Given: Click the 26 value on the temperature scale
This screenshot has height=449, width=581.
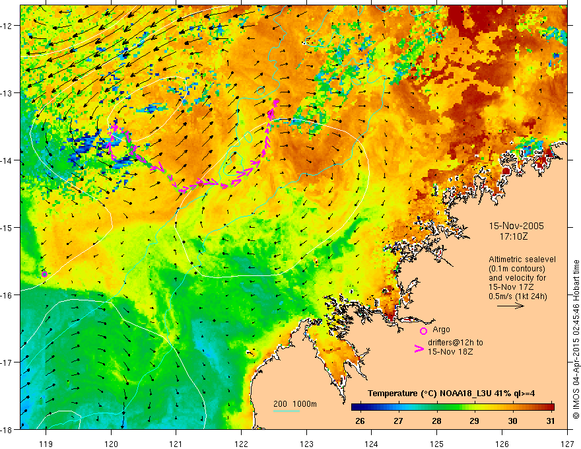Looking at the screenshot, I should coord(360,421).
